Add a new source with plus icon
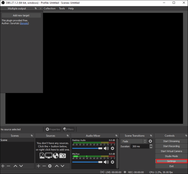 [38, 166]
